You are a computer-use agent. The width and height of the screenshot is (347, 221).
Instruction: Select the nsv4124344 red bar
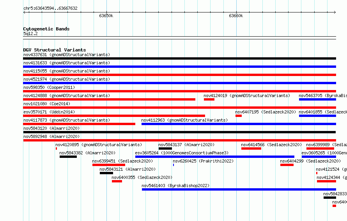click(326, 181)
